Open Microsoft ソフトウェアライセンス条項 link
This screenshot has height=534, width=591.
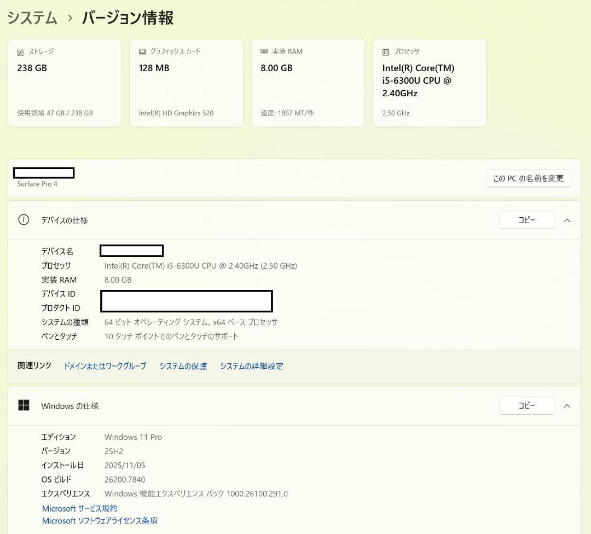pyautogui.click(x=100, y=521)
